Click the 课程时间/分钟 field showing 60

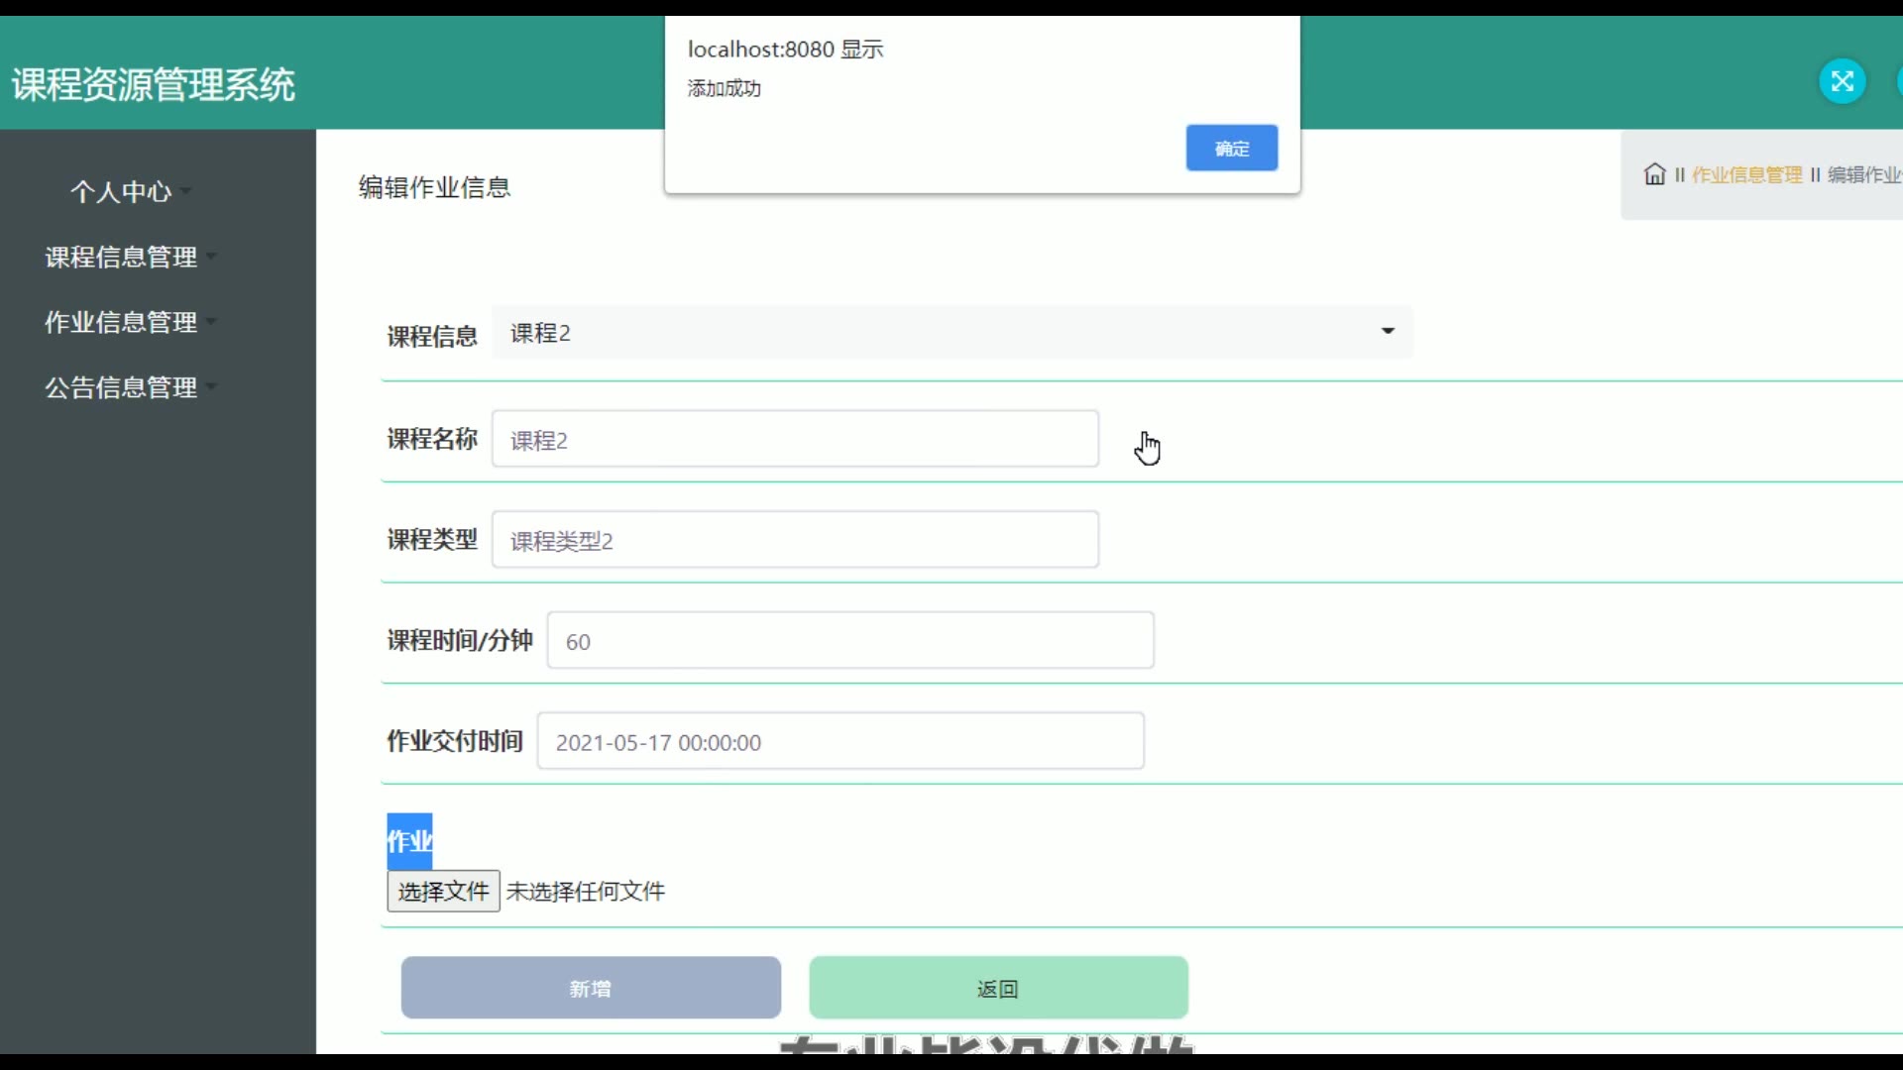[849, 642]
